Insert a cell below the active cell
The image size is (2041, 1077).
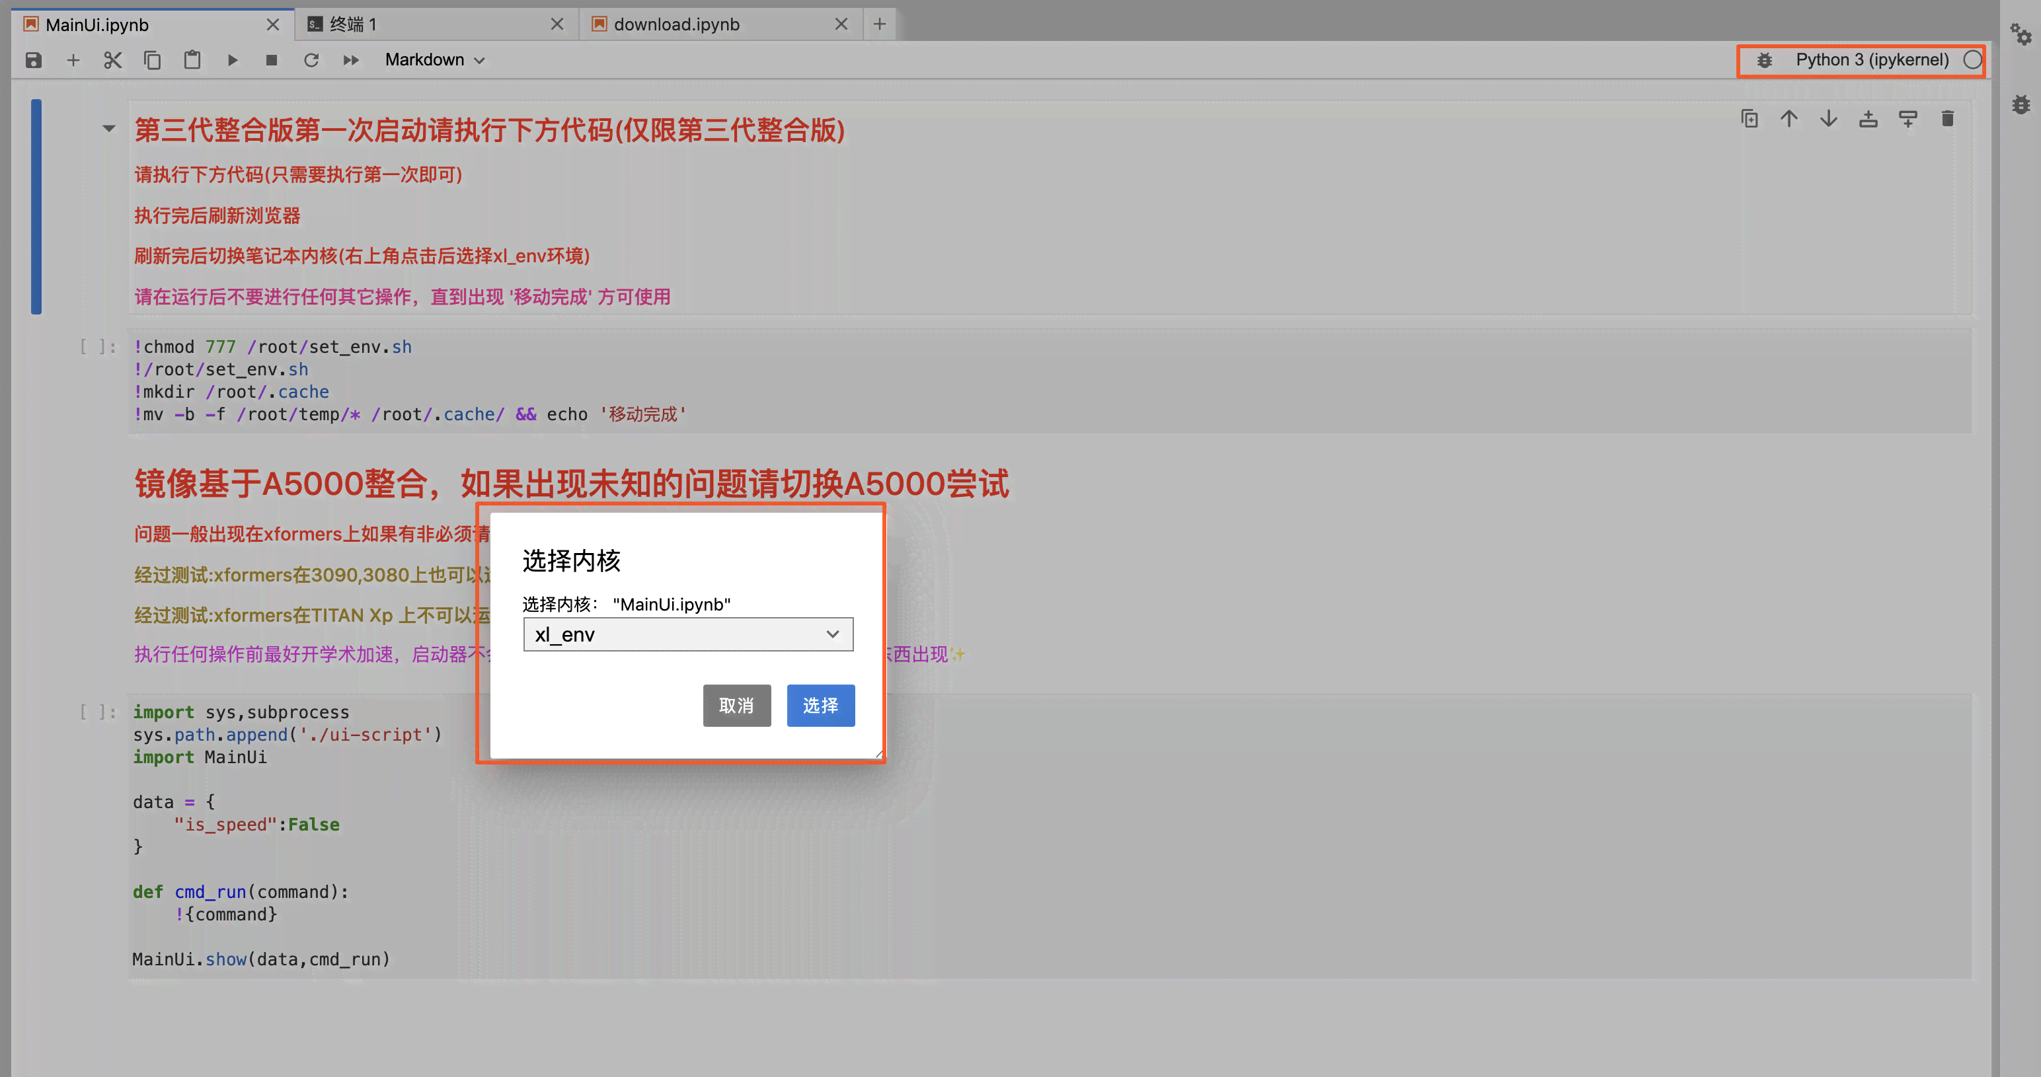pyautogui.click(x=1908, y=119)
